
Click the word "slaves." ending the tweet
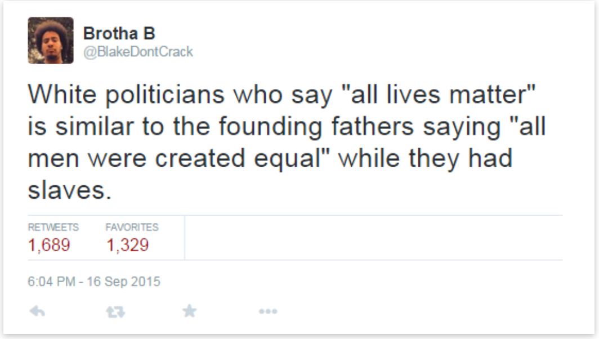pyautogui.click(x=66, y=191)
